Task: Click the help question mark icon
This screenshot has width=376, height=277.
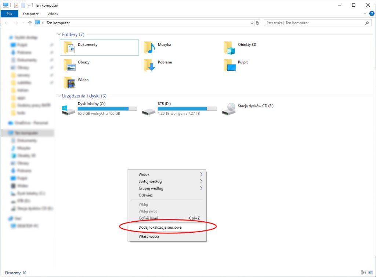Action: pos(372,14)
